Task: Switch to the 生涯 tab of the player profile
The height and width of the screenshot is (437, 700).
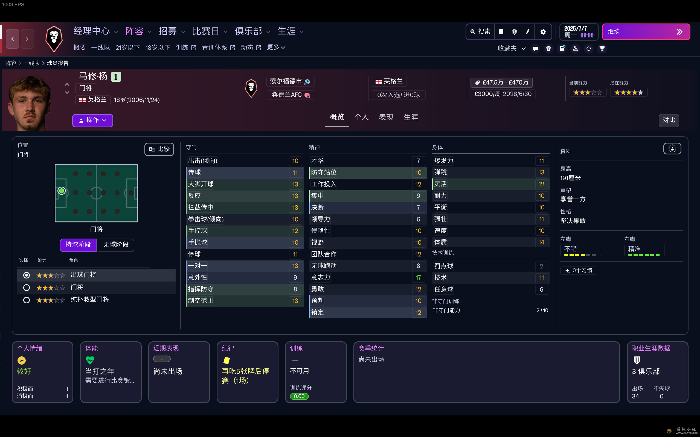Action: [x=411, y=117]
